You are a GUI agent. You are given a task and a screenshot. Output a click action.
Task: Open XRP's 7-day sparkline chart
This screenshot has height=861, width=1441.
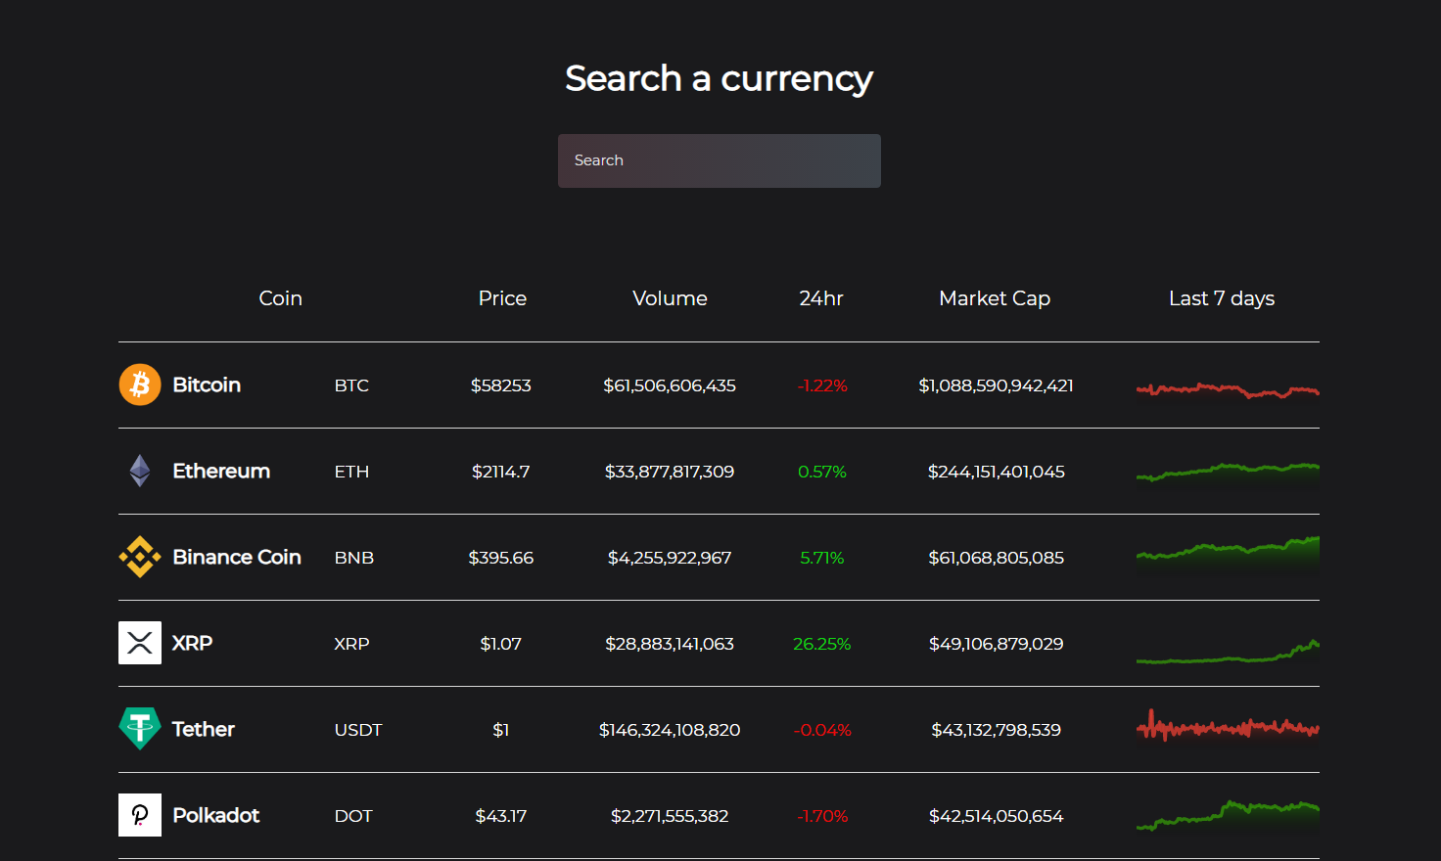point(1228,654)
